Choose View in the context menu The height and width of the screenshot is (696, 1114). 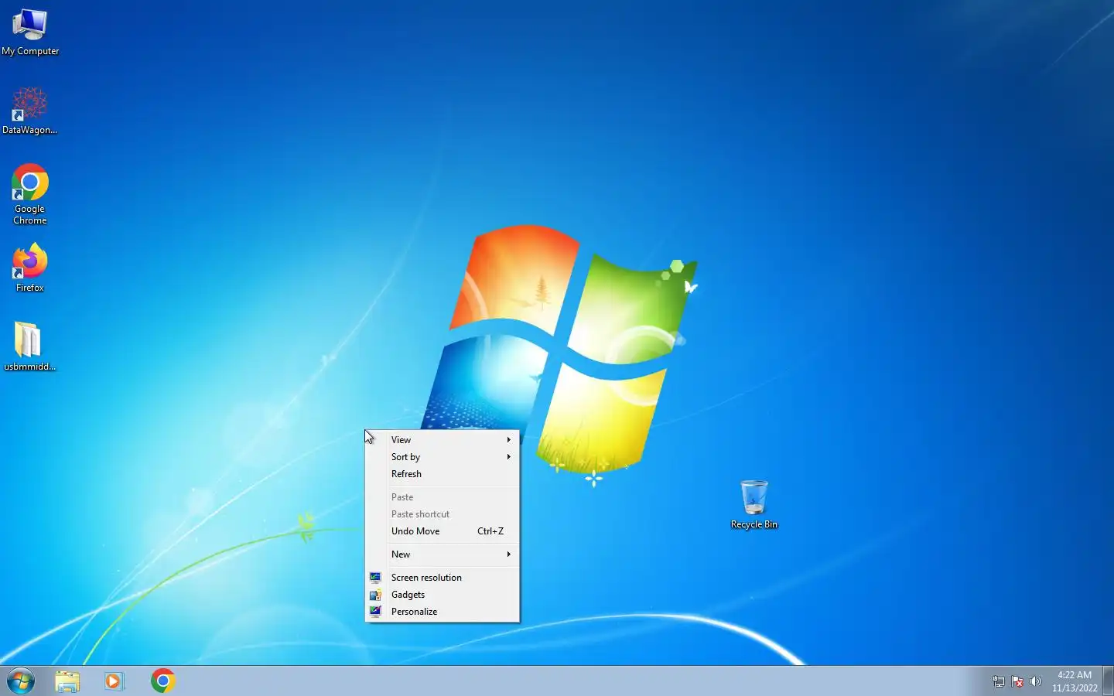442,440
